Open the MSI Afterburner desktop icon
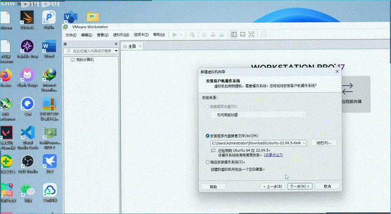Image resolution: width=391 pixels, height=214 pixels. click(x=6, y=109)
